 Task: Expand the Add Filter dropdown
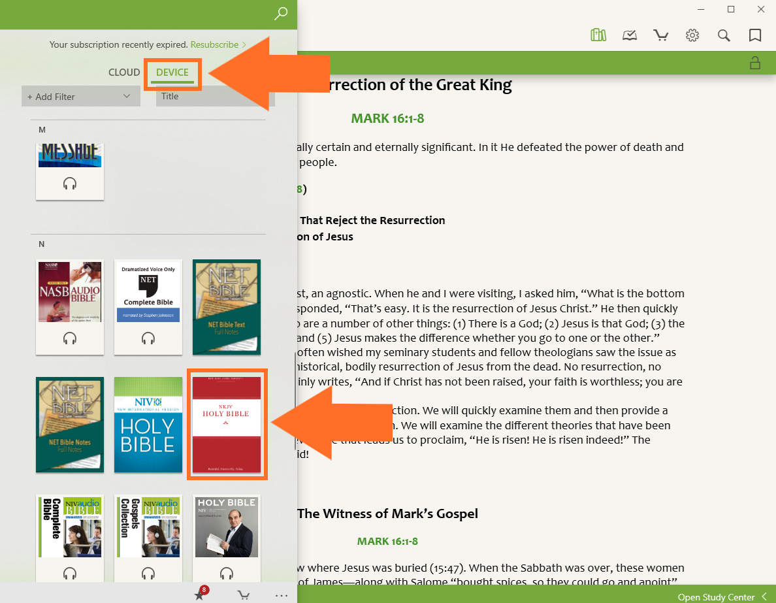(80, 97)
